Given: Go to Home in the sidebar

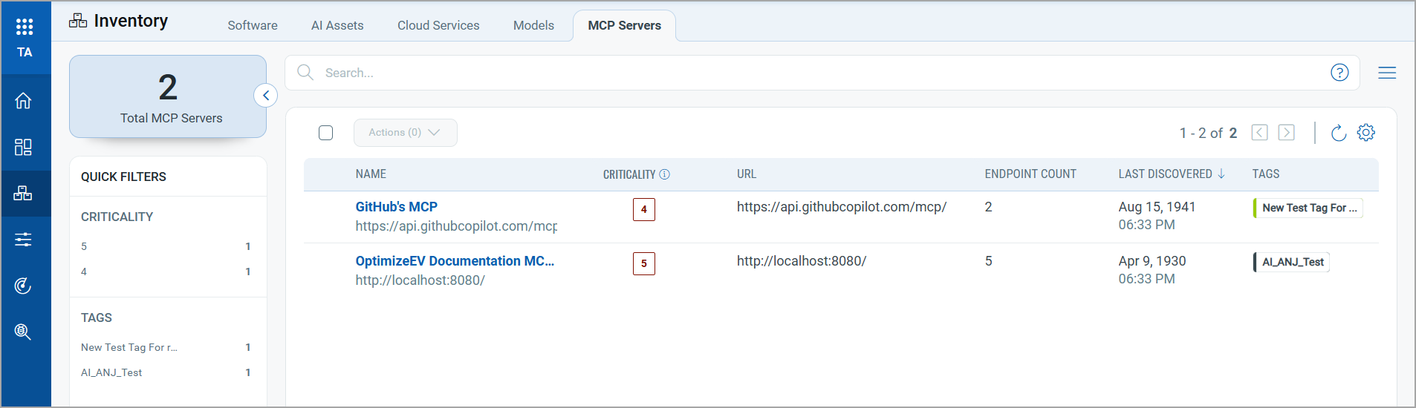Looking at the screenshot, I should 24,100.
